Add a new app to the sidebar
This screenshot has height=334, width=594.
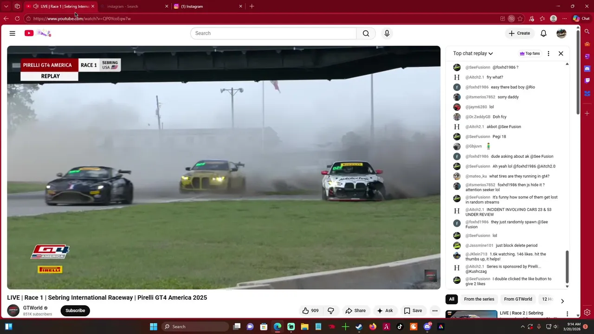587,113
